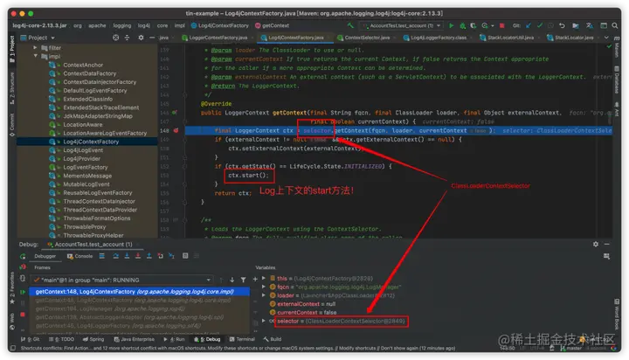Toggle breakpoint on line 148

176,130
